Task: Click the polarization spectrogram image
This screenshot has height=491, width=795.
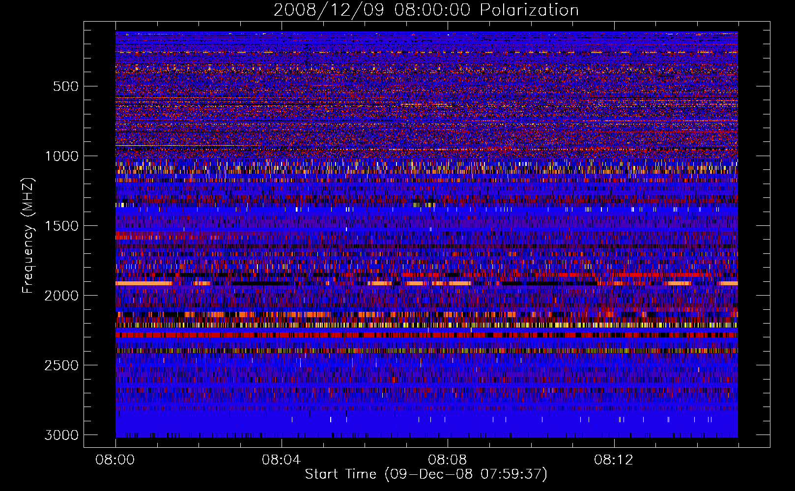Action: click(x=426, y=235)
